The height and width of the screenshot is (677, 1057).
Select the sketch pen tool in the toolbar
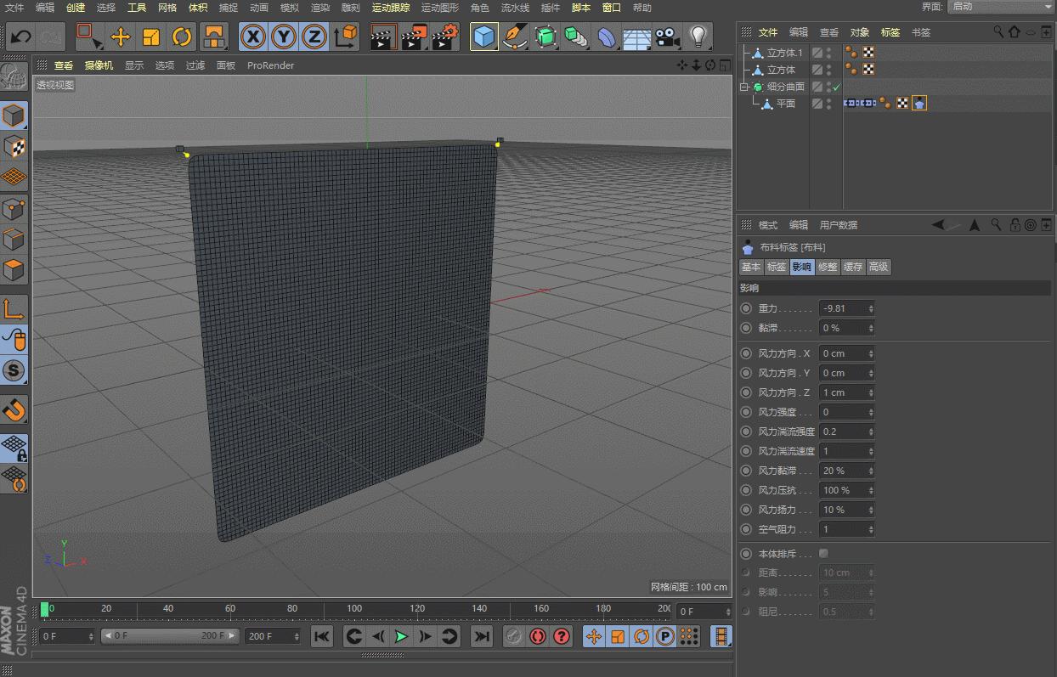[x=515, y=37]
